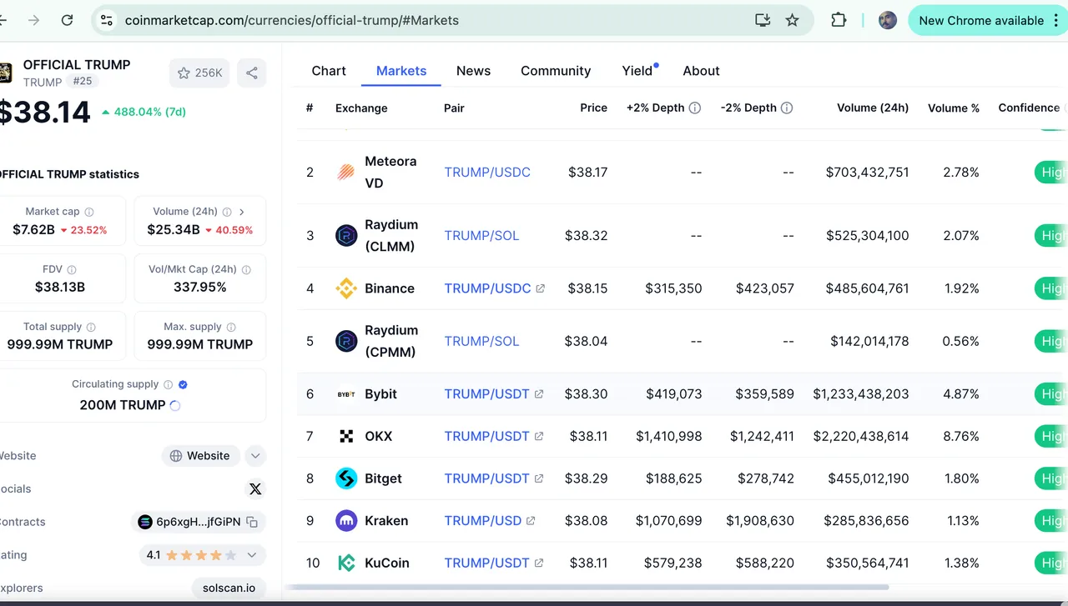
Task: Click the Kraken exchange logo
Action: [x=346, y=521]
